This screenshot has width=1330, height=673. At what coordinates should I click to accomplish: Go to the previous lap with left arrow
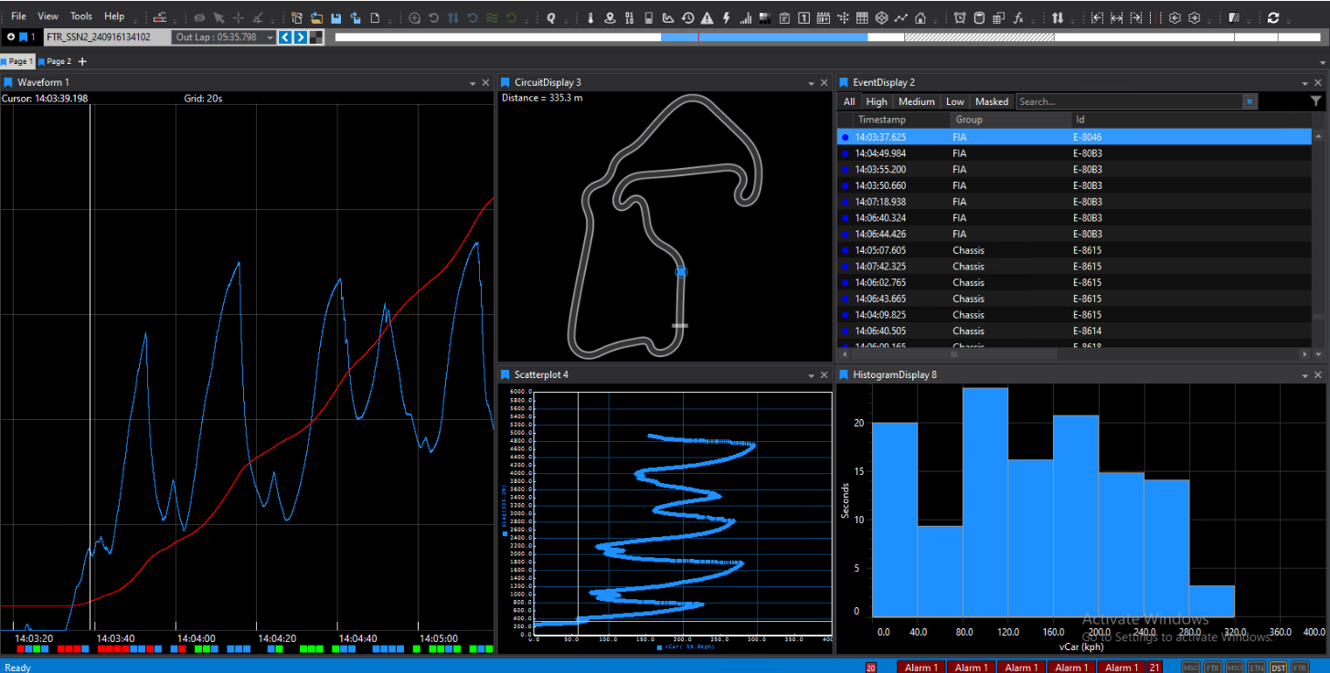point(285,37)
